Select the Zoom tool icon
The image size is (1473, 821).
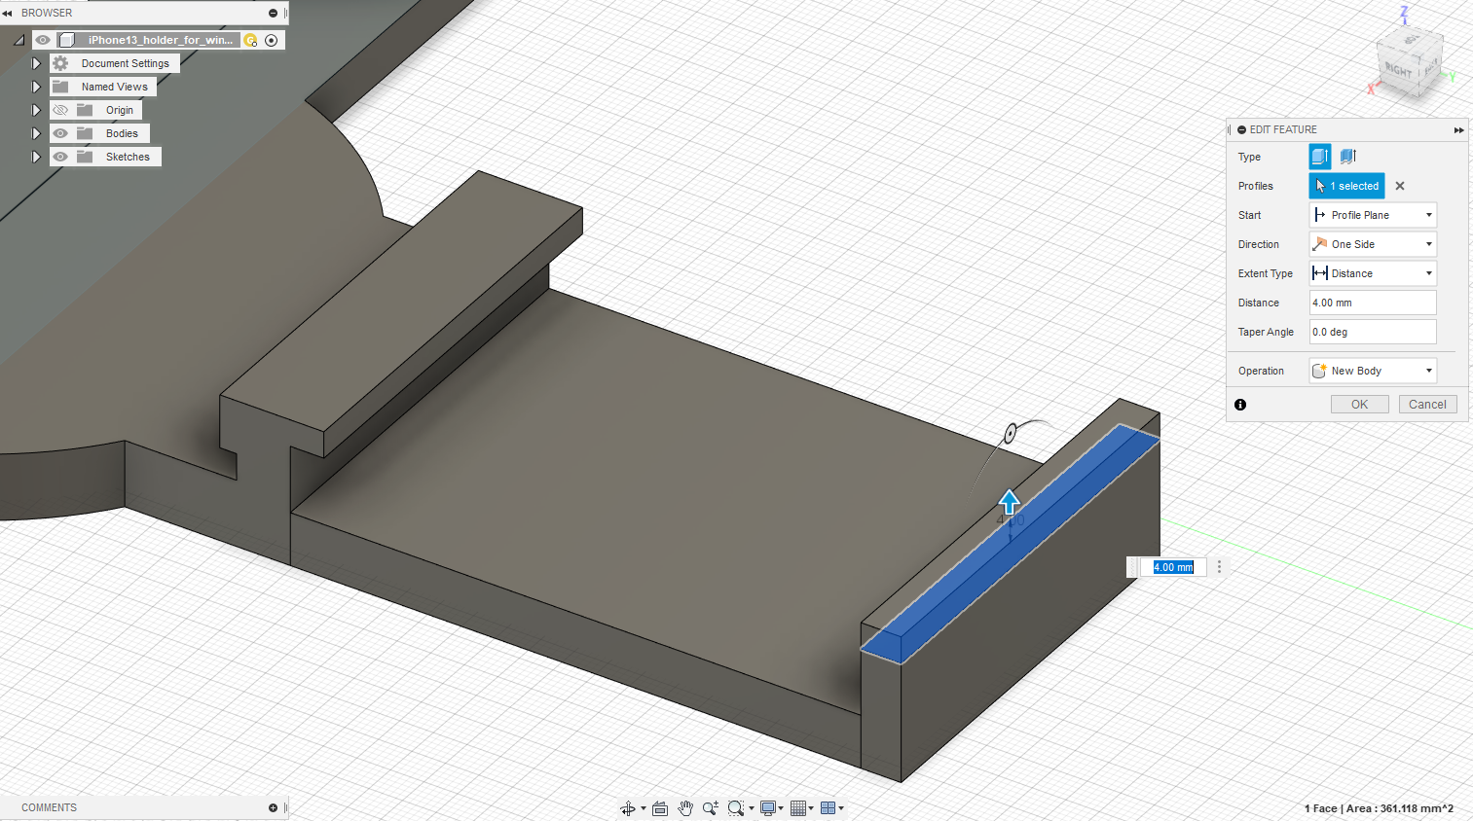[x=711, y=808]
